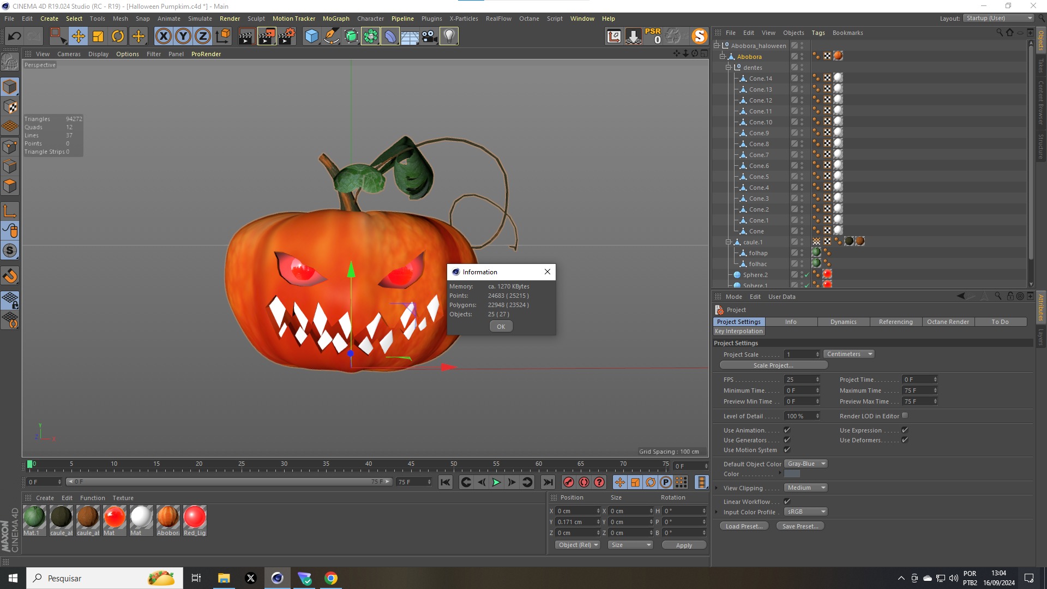
Task: Select the Rotate tool
Action: click(118, 37)
